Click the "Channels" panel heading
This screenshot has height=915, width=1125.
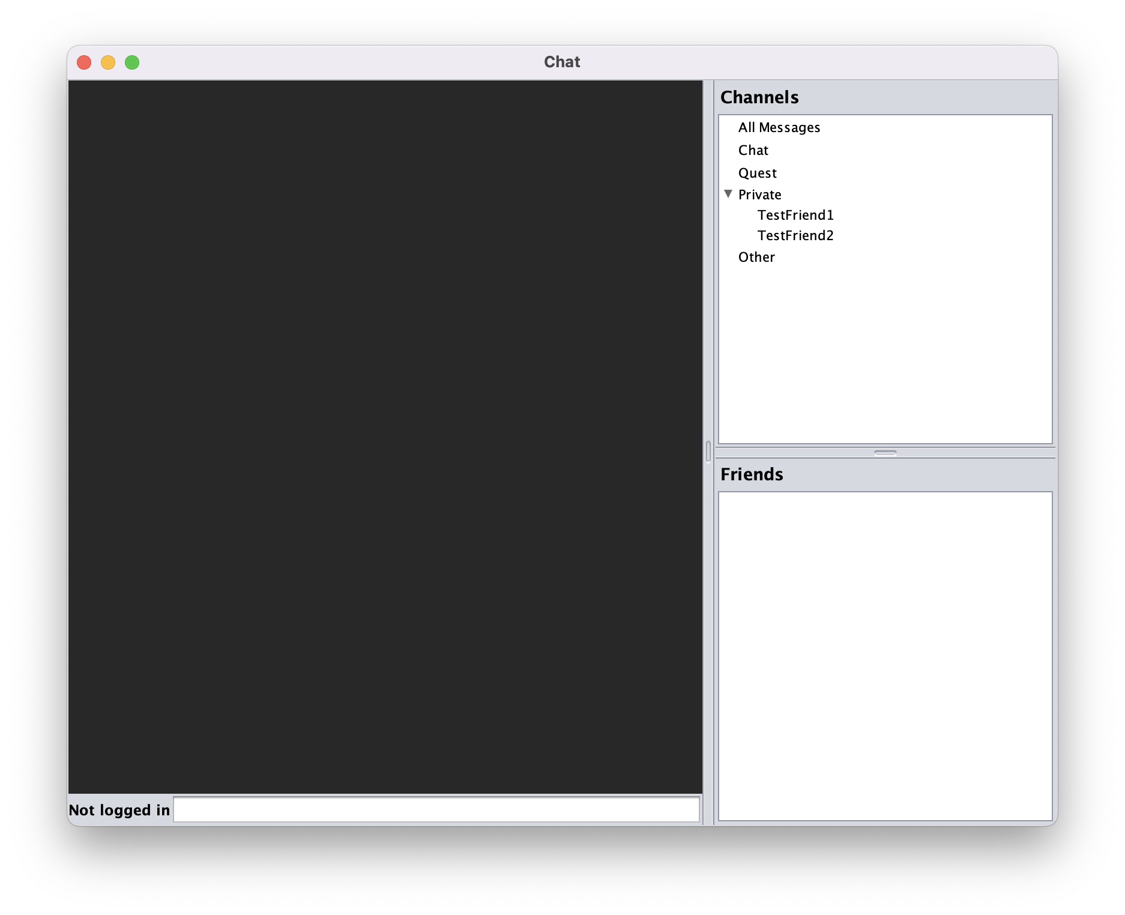click(759, 97)
